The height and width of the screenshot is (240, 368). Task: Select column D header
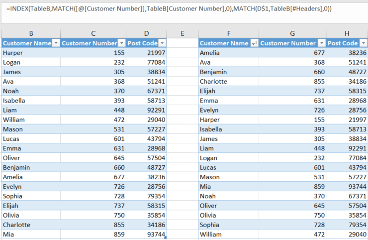[146, 34]
